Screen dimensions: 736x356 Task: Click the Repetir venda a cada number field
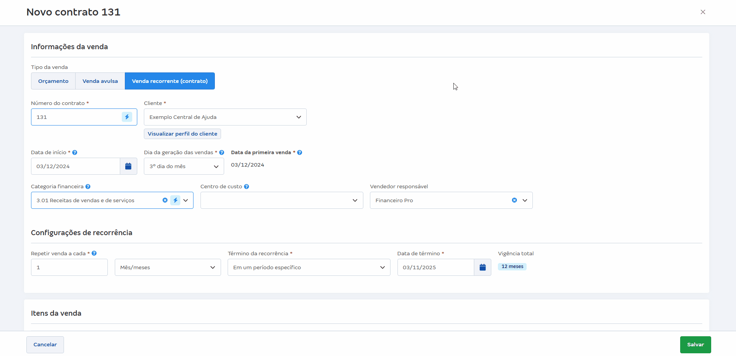[69, 267]
